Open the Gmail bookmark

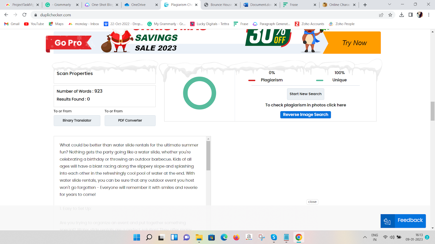12,24
